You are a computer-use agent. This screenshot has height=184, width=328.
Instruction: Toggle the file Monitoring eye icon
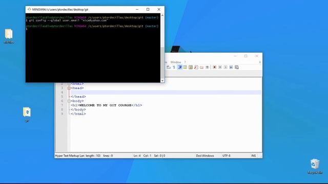click(x=207, y=67)
